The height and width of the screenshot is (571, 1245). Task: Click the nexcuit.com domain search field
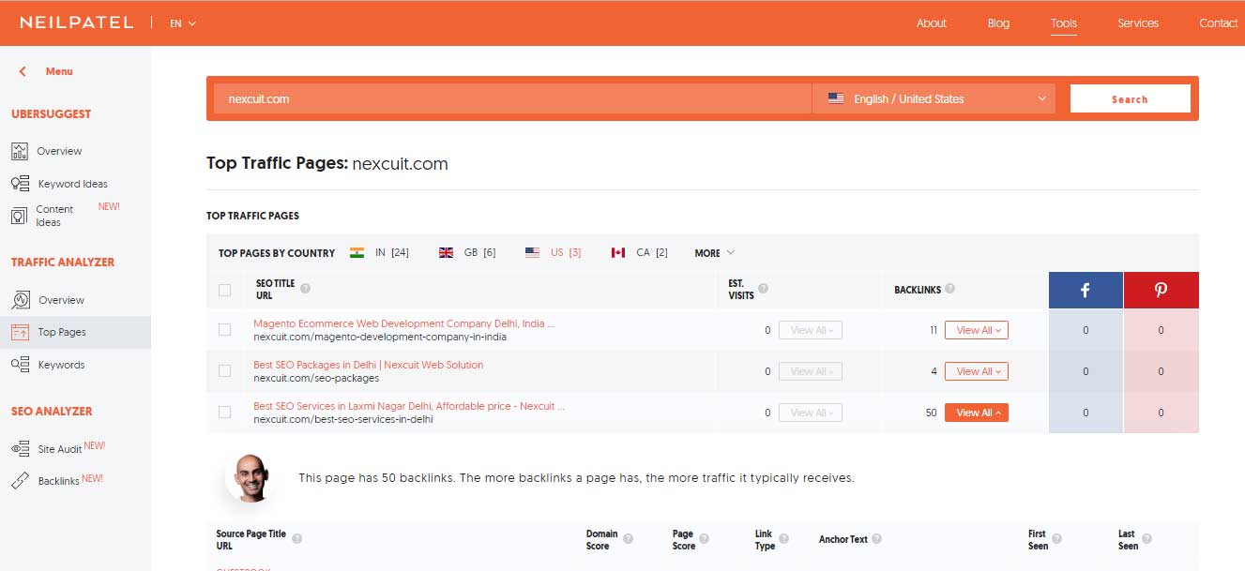point(512,98)
